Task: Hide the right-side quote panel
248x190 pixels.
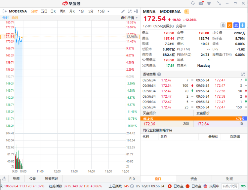Action: click(136, 11)
